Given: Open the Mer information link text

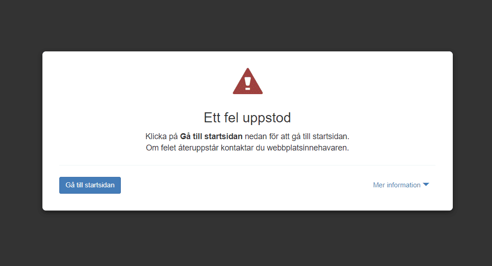Looking at the screenshot, I should [x=397, y=185].
